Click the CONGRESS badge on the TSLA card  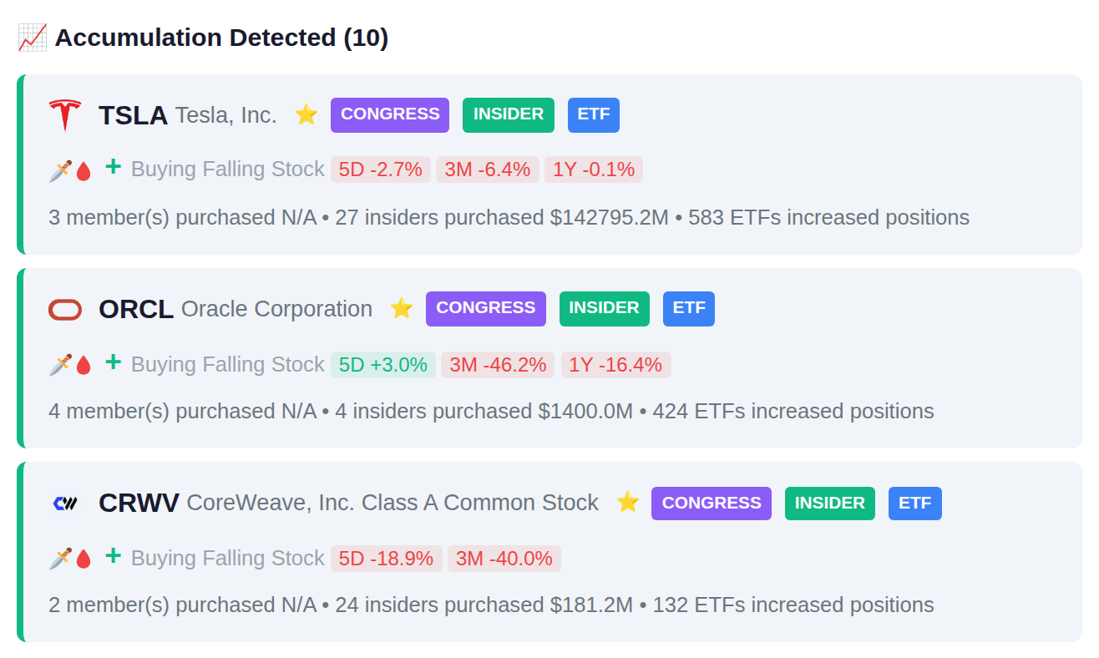pos(390,115)
